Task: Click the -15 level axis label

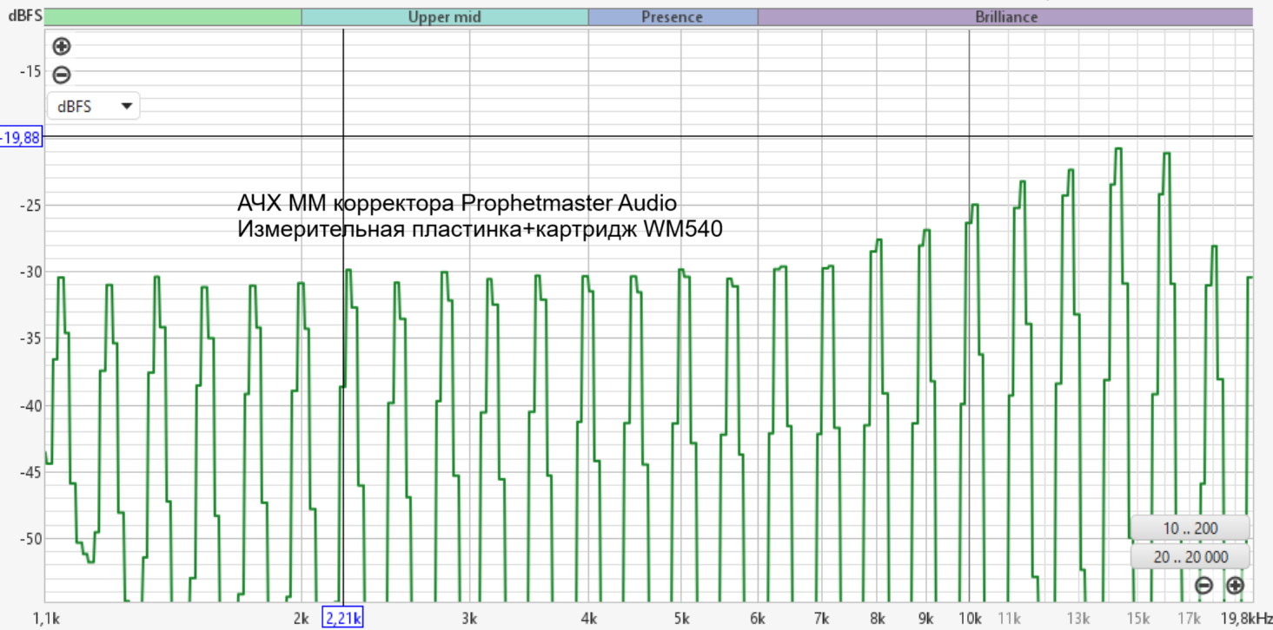Action: point(30,72)
